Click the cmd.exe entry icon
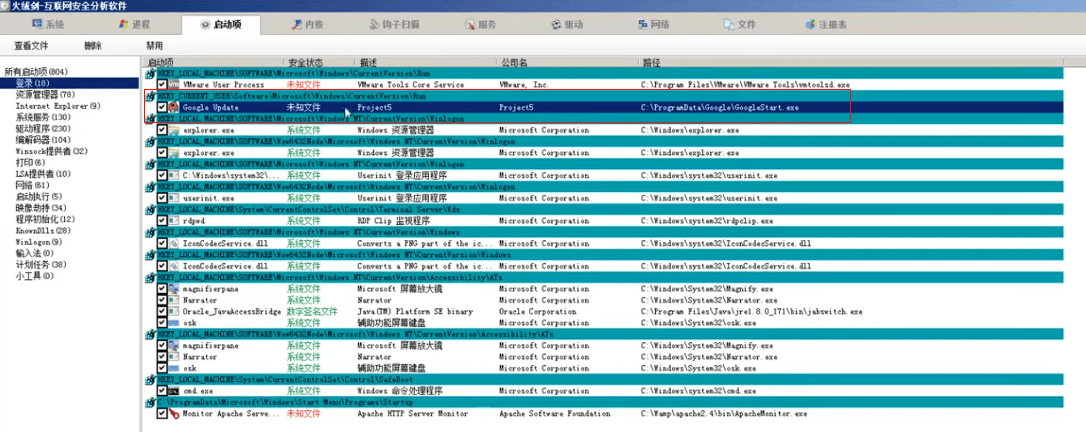Image resolution: width=1086 pixels, height=432 pixels. (x=174, y=391)
